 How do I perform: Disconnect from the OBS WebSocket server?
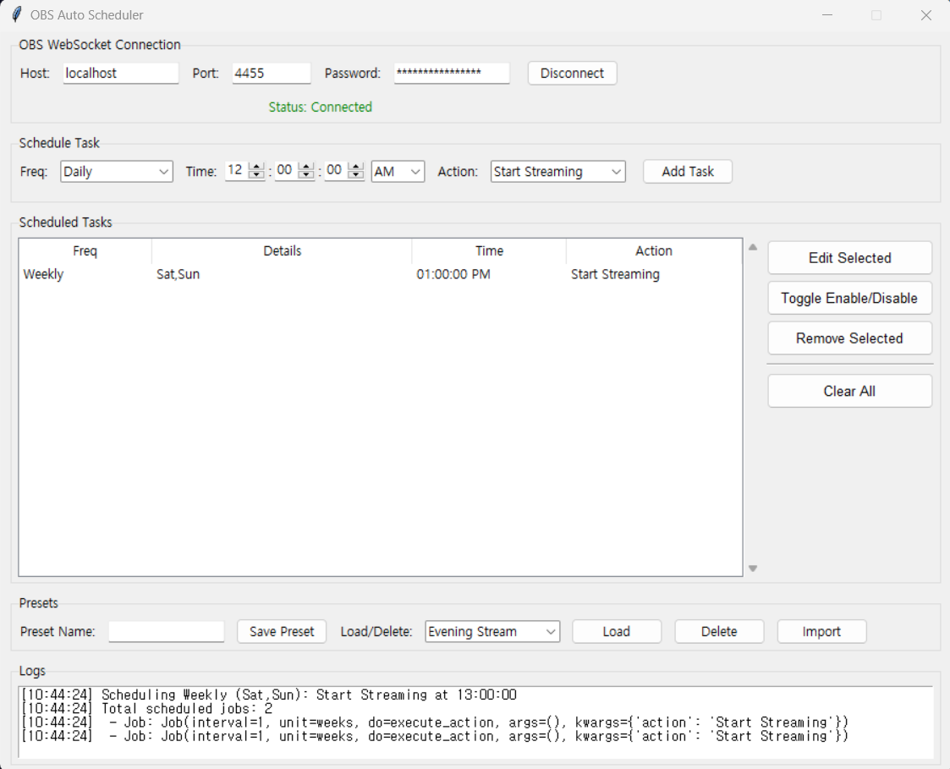(x=572, y=73)
